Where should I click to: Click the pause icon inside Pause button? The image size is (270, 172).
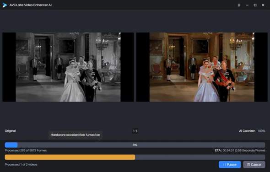click(224, 165)
